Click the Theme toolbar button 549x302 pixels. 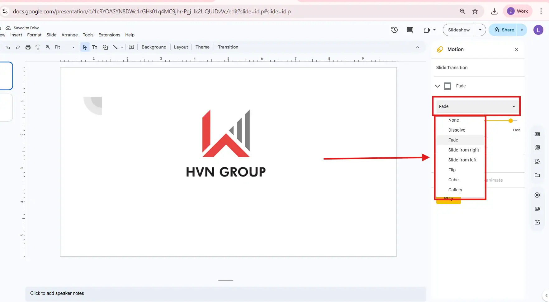[x=202, y=47]
